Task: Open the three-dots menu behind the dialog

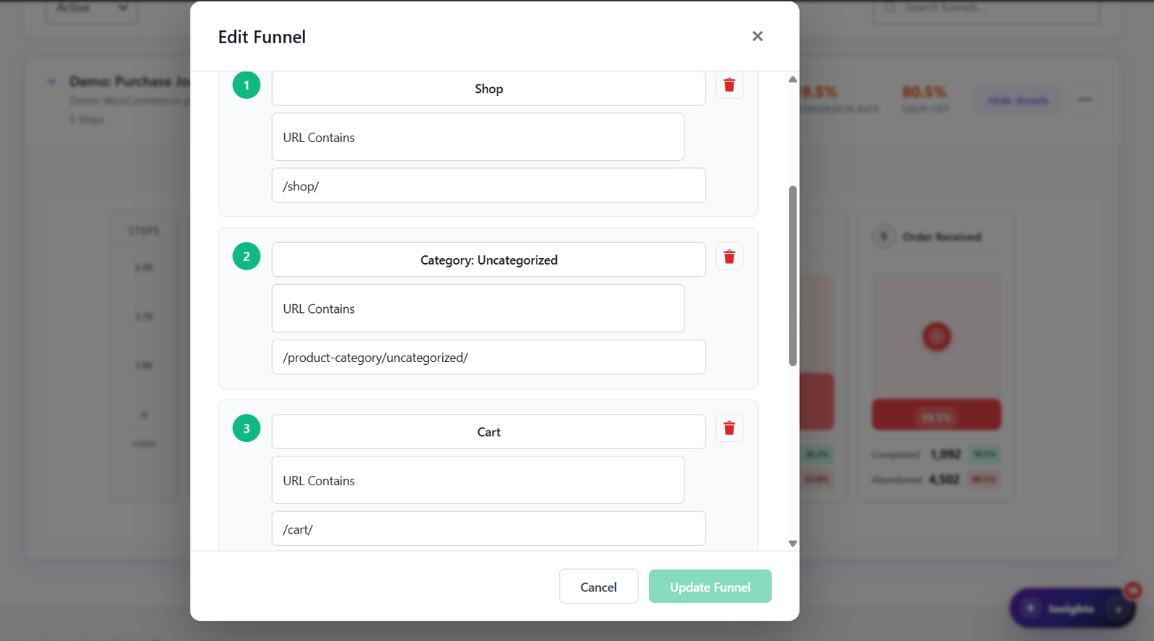Action: click(x=1085, y=100)
